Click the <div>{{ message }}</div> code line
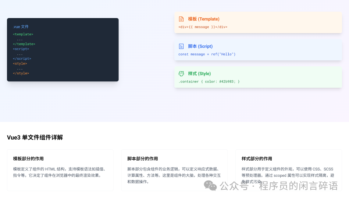 (203, 27)
